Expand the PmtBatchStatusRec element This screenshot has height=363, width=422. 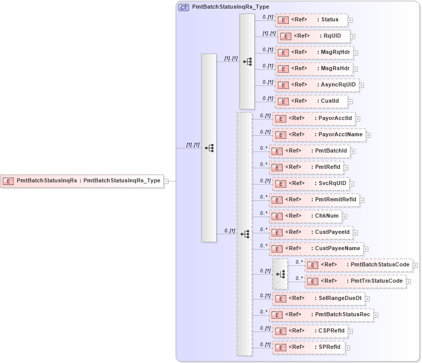[x=375, y=315]
